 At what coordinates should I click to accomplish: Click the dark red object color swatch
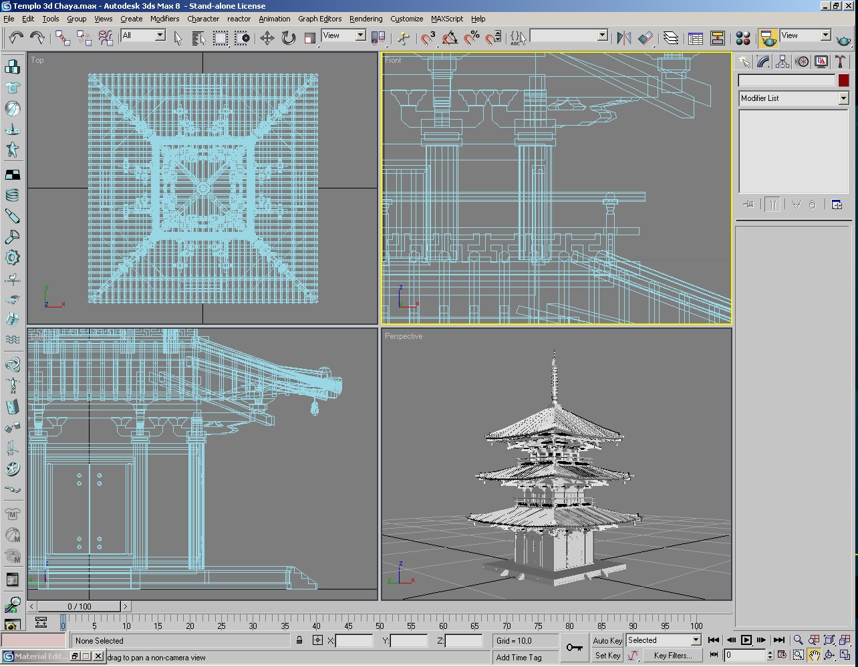(x=843, y=80)
